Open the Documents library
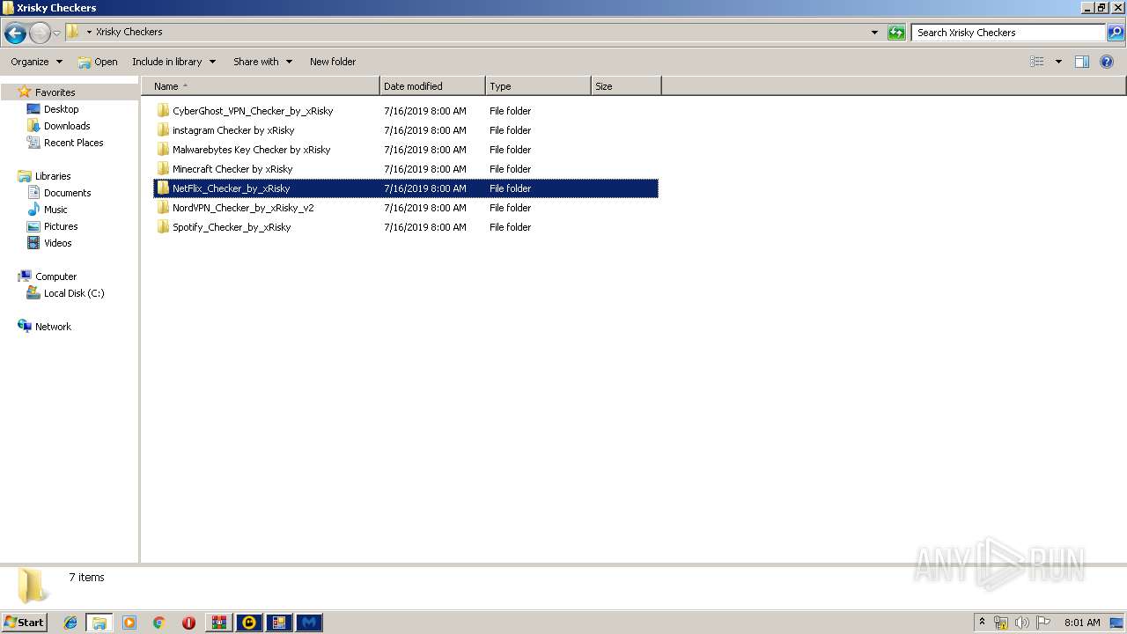Viewport: 1127px width, 634px height. click(67, 193)
